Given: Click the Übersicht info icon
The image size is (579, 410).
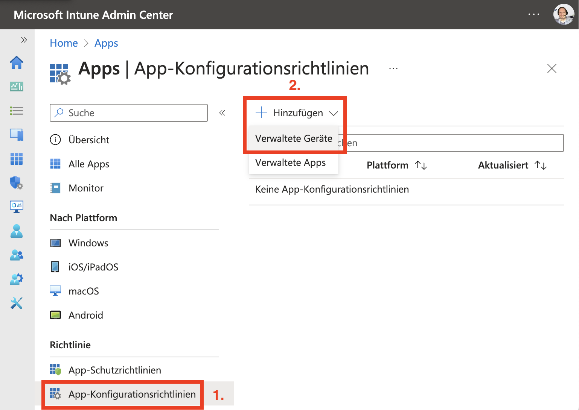Looking at the screenshot, I should click(55, 140).
